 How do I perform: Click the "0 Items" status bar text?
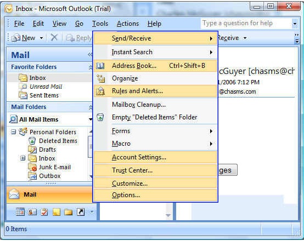[16, 229]
